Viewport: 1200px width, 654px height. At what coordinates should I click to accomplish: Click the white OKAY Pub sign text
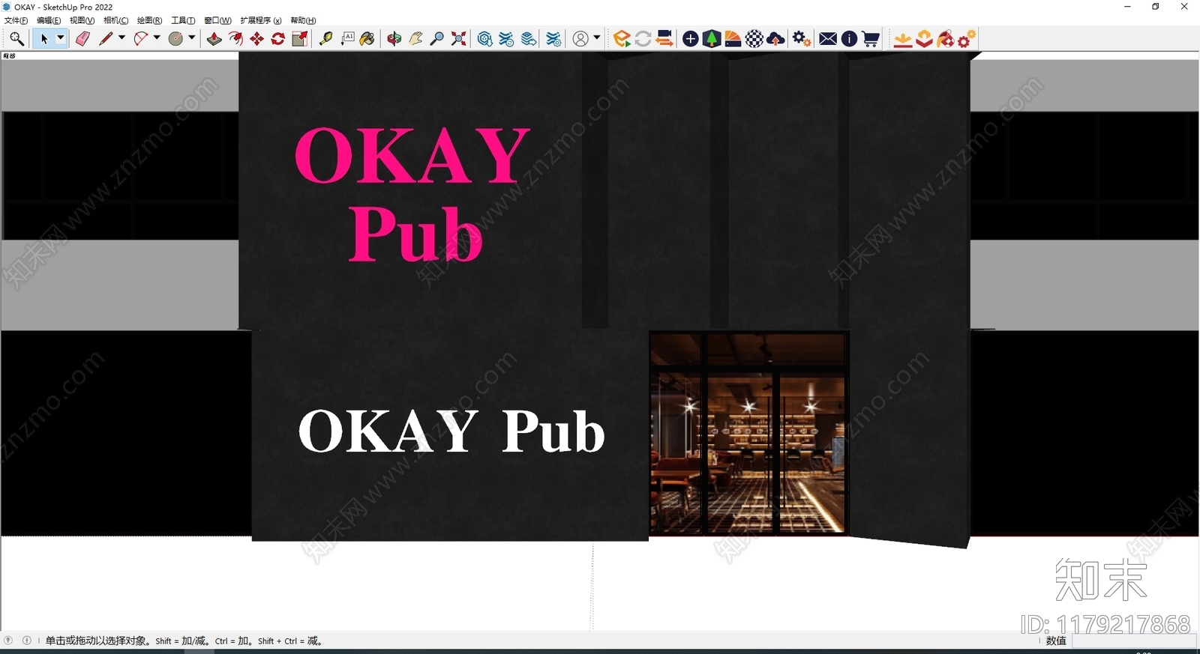coord(451,432)
